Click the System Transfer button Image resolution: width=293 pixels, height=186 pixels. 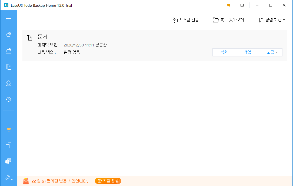pyautogui.click(x=185, y=20)
